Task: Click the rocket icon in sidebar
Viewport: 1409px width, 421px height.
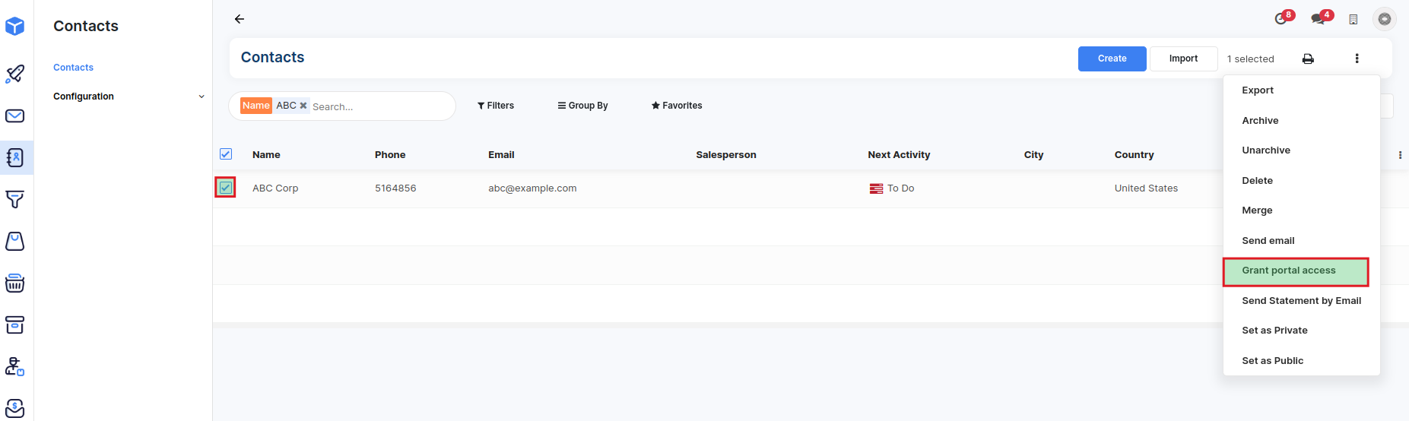Action: point(15,74)
